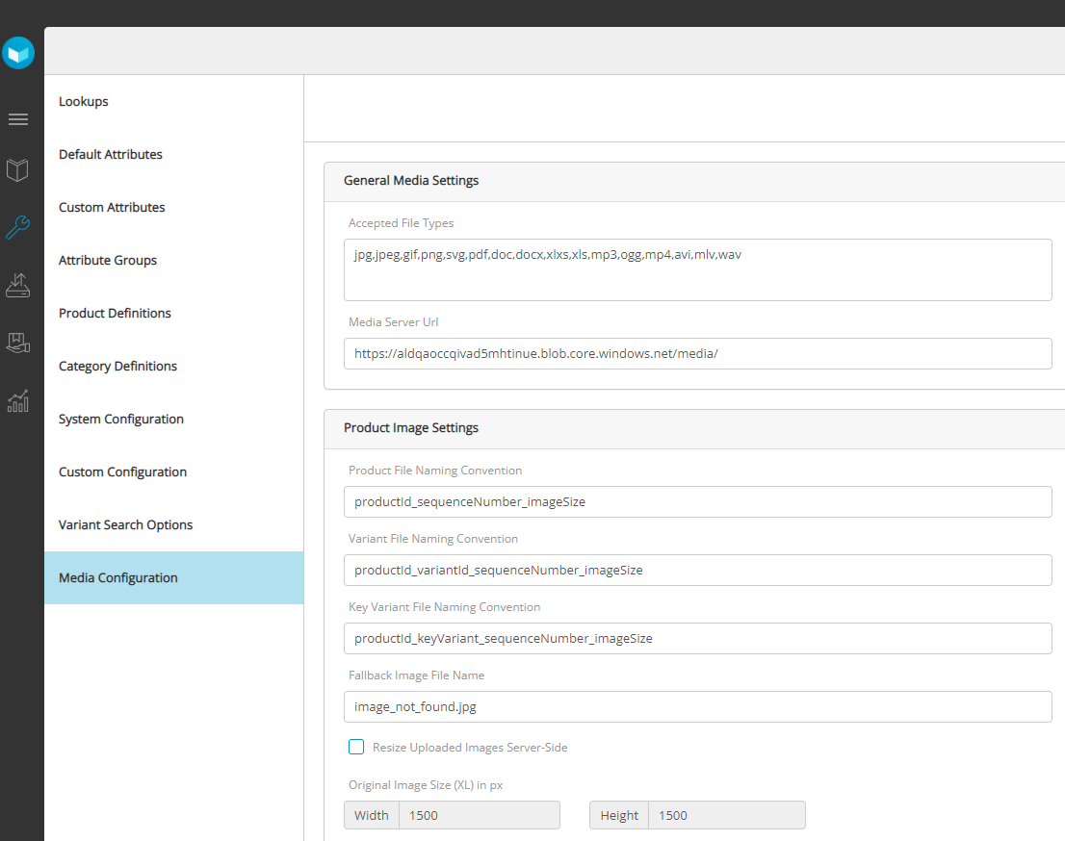
Task: Open Variant Search Options
Action: tap(125, 524)
